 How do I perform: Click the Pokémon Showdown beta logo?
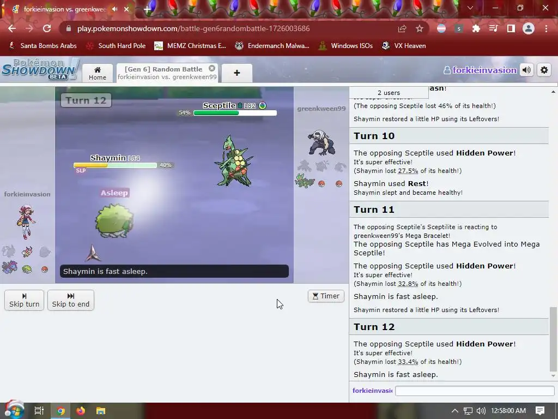tap(40, 69)
